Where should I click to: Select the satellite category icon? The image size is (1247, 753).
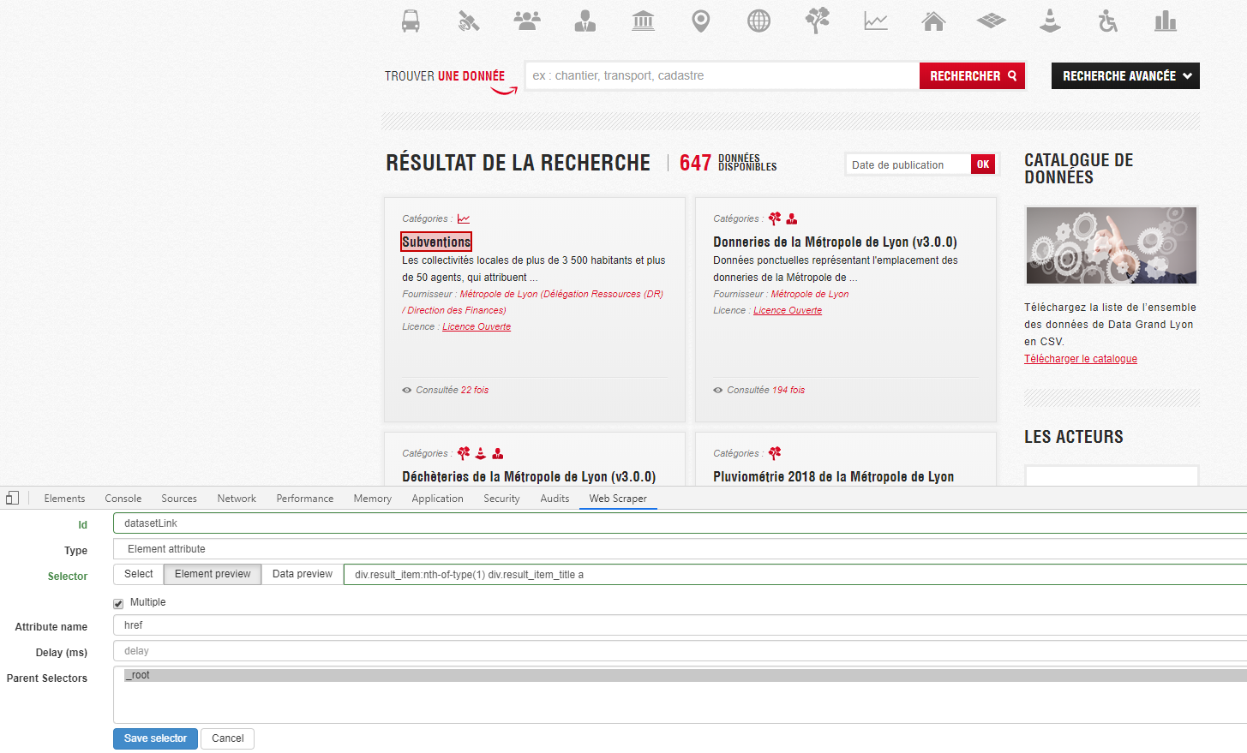(468, 21)
